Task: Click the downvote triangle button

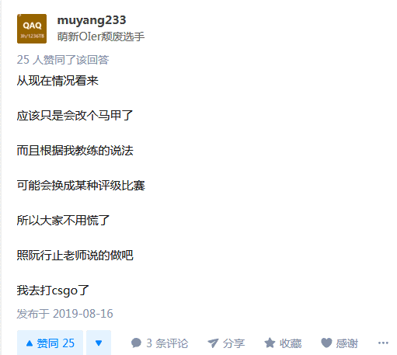Action: coord(99,343)
